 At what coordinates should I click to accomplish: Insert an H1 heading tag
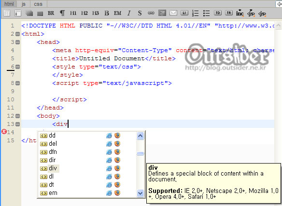pyautogui.click(x=73, y=13)
